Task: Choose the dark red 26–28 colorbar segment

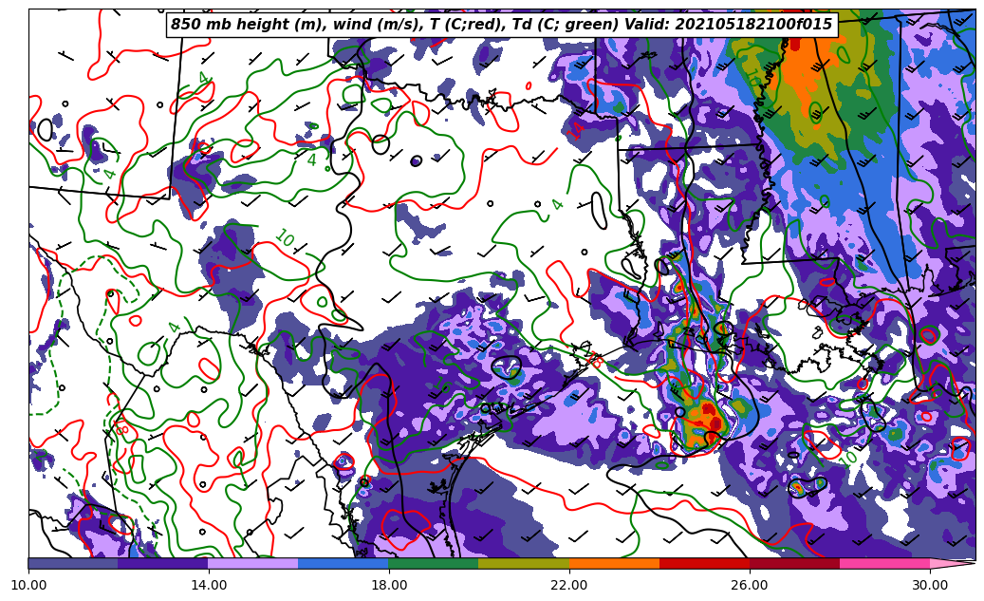Action: point(794,563)
